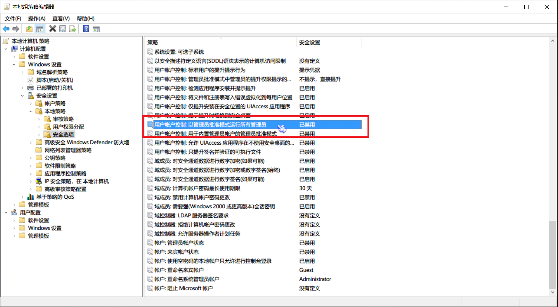The image size is (558, 307).
Task: Go up one level with the folder-arrow toolbar icon
Action: [29, 29]
